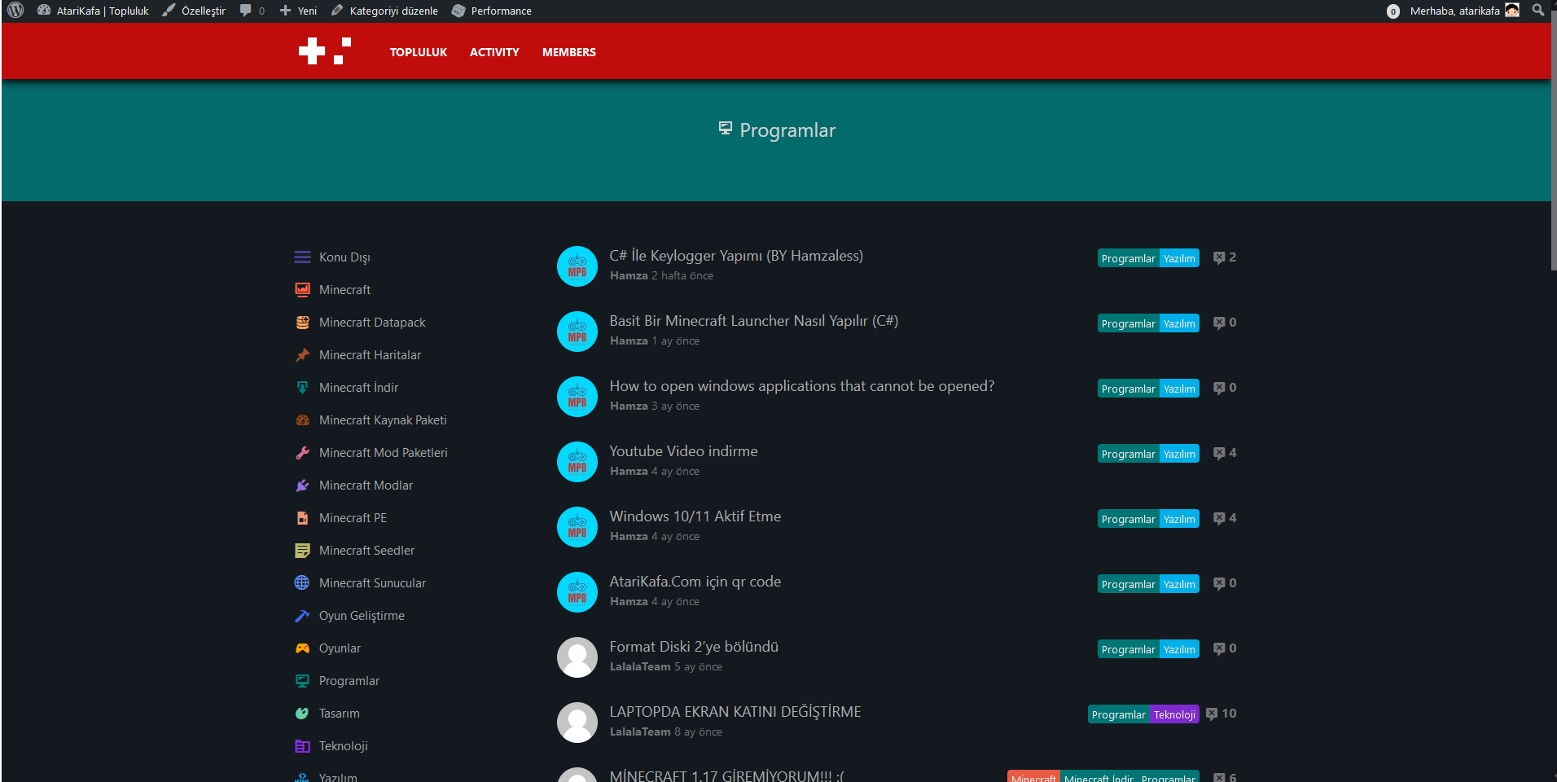Open the Merhaba, atarikafa account menu
The image size is (1557, 782).
[x=1454, y=11]
